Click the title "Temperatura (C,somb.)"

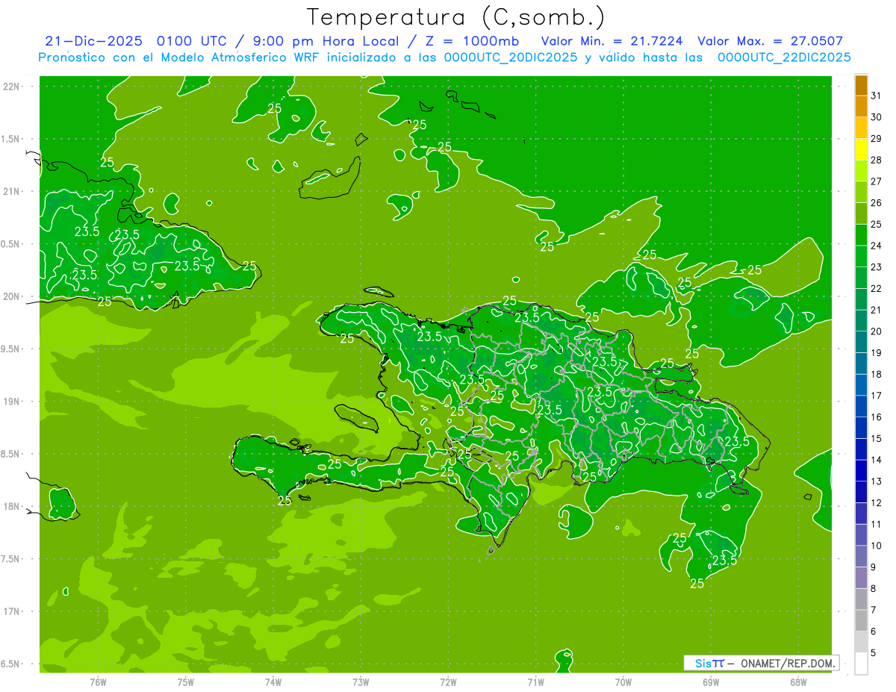pos(455,17)
